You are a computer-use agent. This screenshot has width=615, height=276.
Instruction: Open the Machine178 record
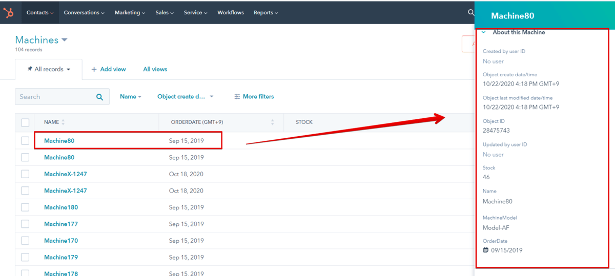pos(61,273)
